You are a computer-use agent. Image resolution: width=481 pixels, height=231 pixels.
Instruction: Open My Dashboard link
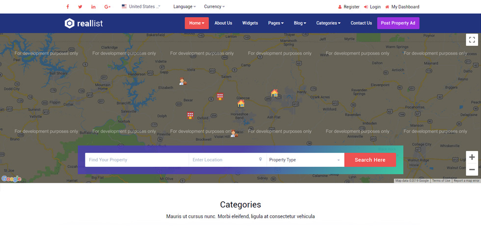(x=402, y=7)
